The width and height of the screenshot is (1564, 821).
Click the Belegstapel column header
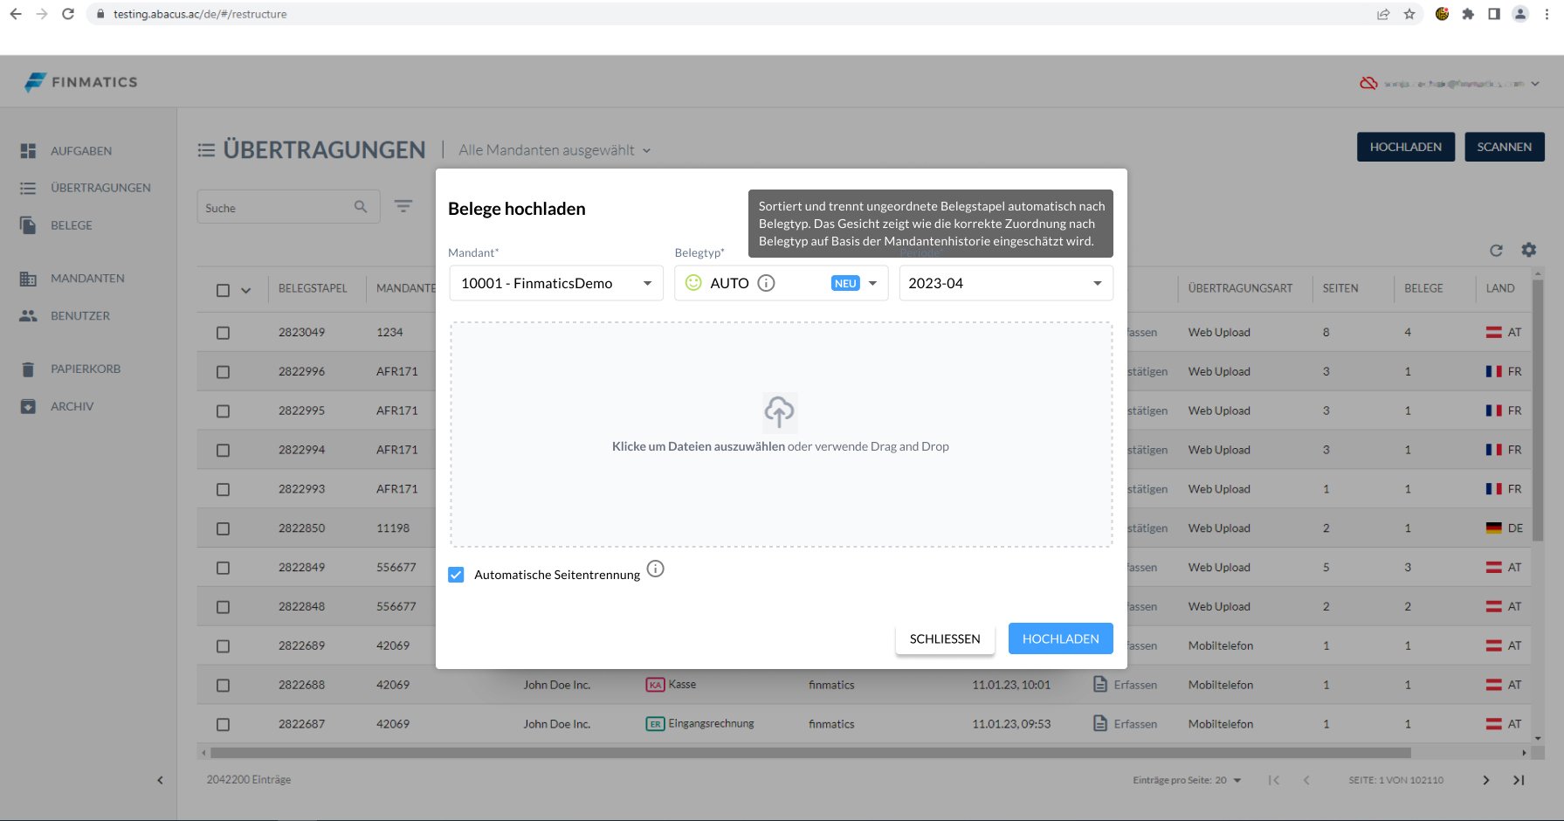tap(313, 288)
